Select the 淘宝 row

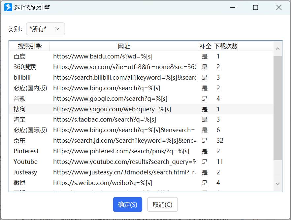[142, 120]
